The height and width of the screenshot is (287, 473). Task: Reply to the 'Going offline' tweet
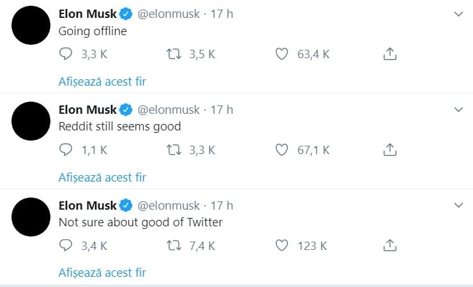(66, 54)
